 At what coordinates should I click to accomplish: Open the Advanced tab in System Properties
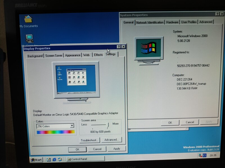(x=206, y=22)
